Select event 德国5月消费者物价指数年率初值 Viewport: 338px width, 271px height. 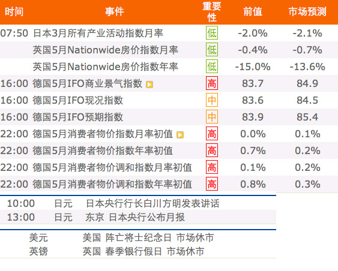pos(103,150)
